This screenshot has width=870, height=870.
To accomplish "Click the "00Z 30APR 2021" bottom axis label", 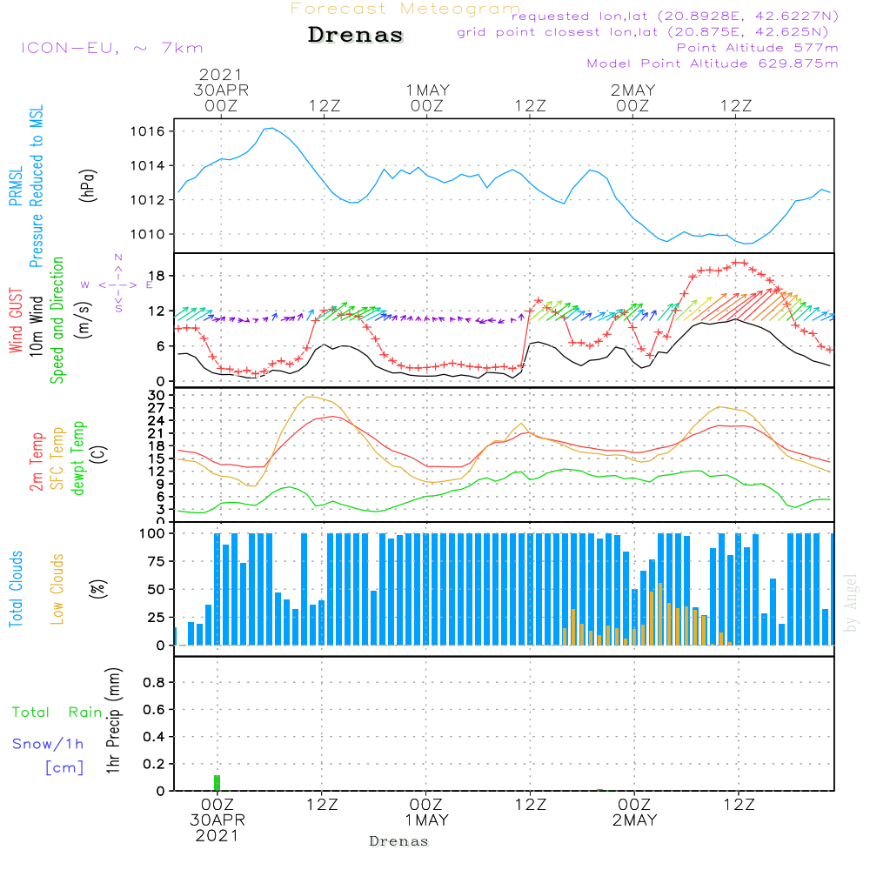I will 217,820.
